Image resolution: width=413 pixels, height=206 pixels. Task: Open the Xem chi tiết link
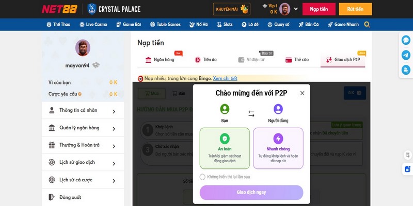(x=225, y=78)
